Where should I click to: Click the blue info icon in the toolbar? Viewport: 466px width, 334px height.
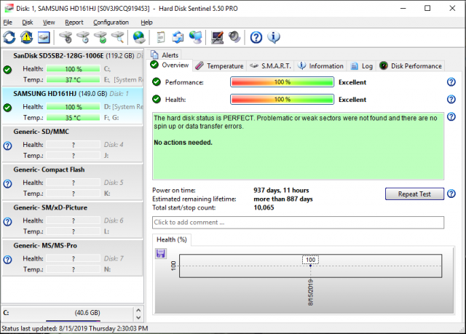click(274, 37)
